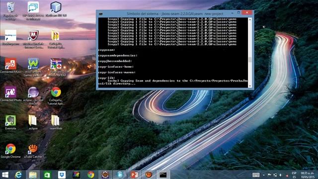Open the command prompt window system menu icon
The width and height of the screenshot is (318, 179).
pos(100,14)
